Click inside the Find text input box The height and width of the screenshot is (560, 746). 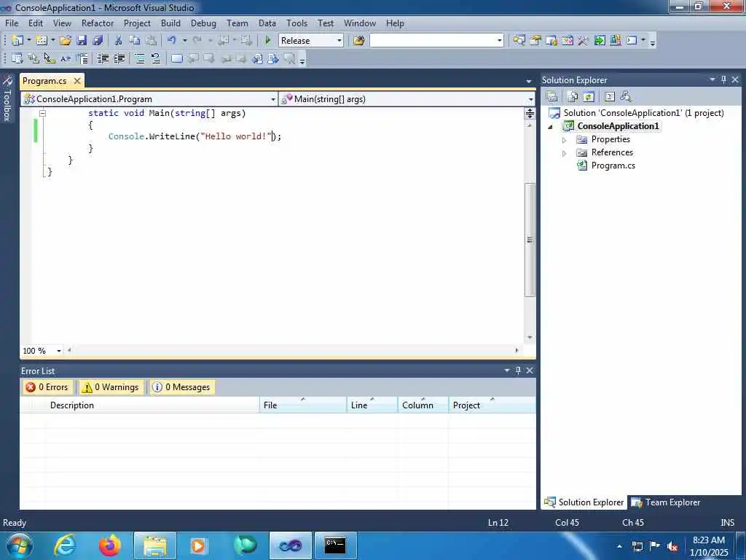pos(432,41)
